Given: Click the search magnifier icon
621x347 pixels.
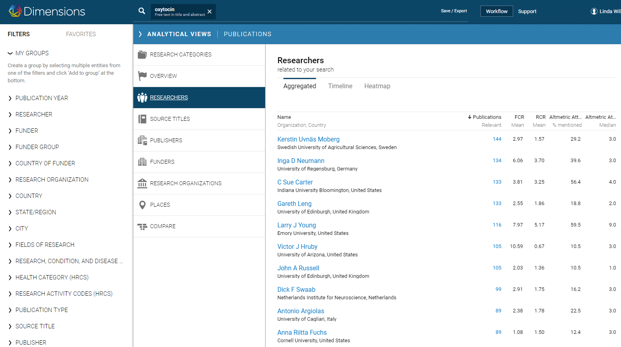Looking at the screenshot, I should (x=142, y=11).
